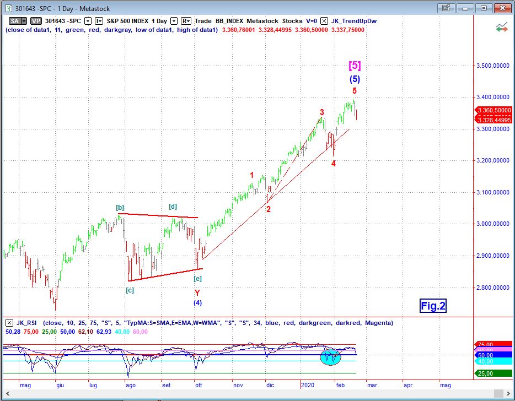Click the JK_TrendUpDw parameter list text

pos(112,30)
